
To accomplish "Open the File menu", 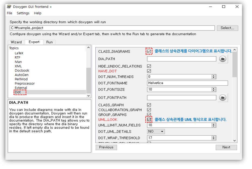I will pyautogui.click(x=9, y=13).
